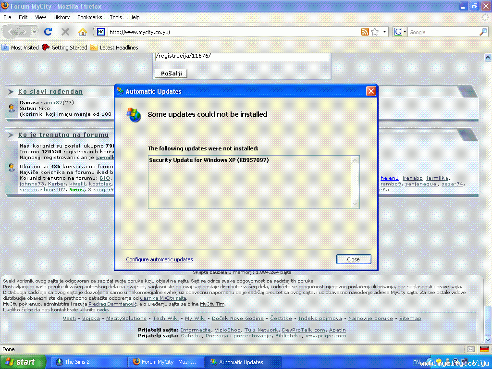The width and height of the screenshot is (492, 369).
Task: Open the MyCity Tim link
Action: (x=212, y=304)
